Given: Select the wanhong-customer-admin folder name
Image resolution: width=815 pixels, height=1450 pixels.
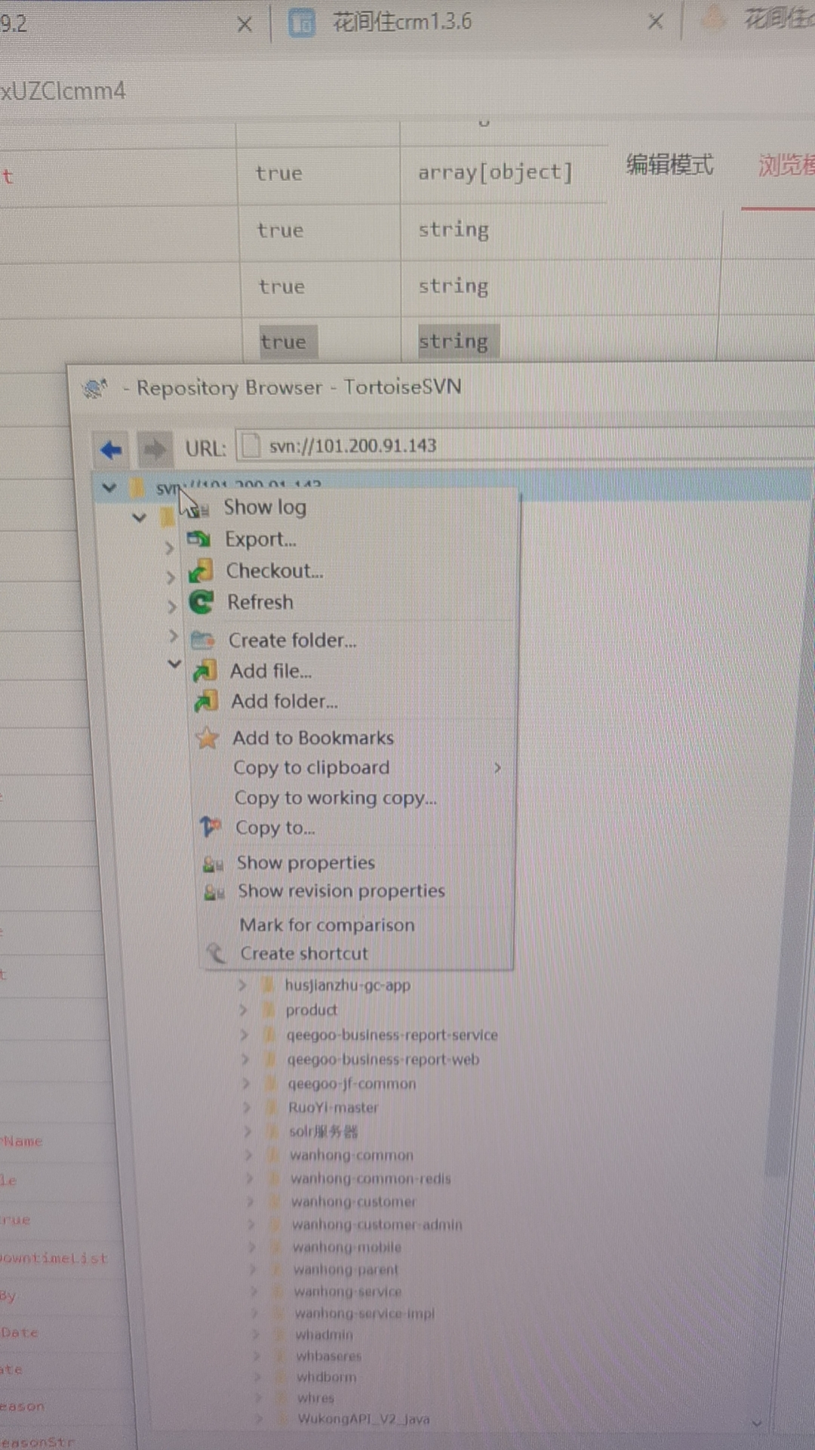Looking at the screenshot, I should coord(377,1224).
